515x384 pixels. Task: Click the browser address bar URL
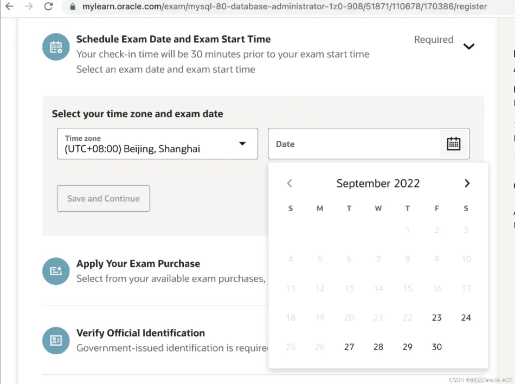pos(284,7)
